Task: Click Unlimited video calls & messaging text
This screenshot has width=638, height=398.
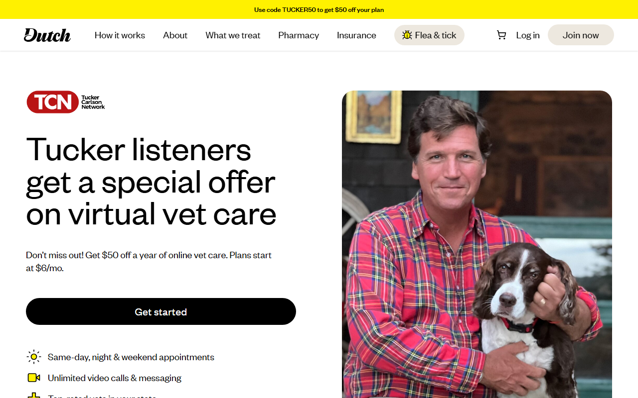Action: click(115, 378)
